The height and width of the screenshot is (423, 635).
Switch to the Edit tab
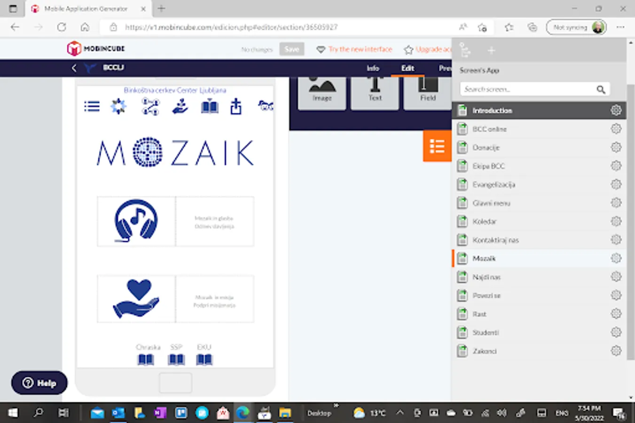tap(408, 68)
